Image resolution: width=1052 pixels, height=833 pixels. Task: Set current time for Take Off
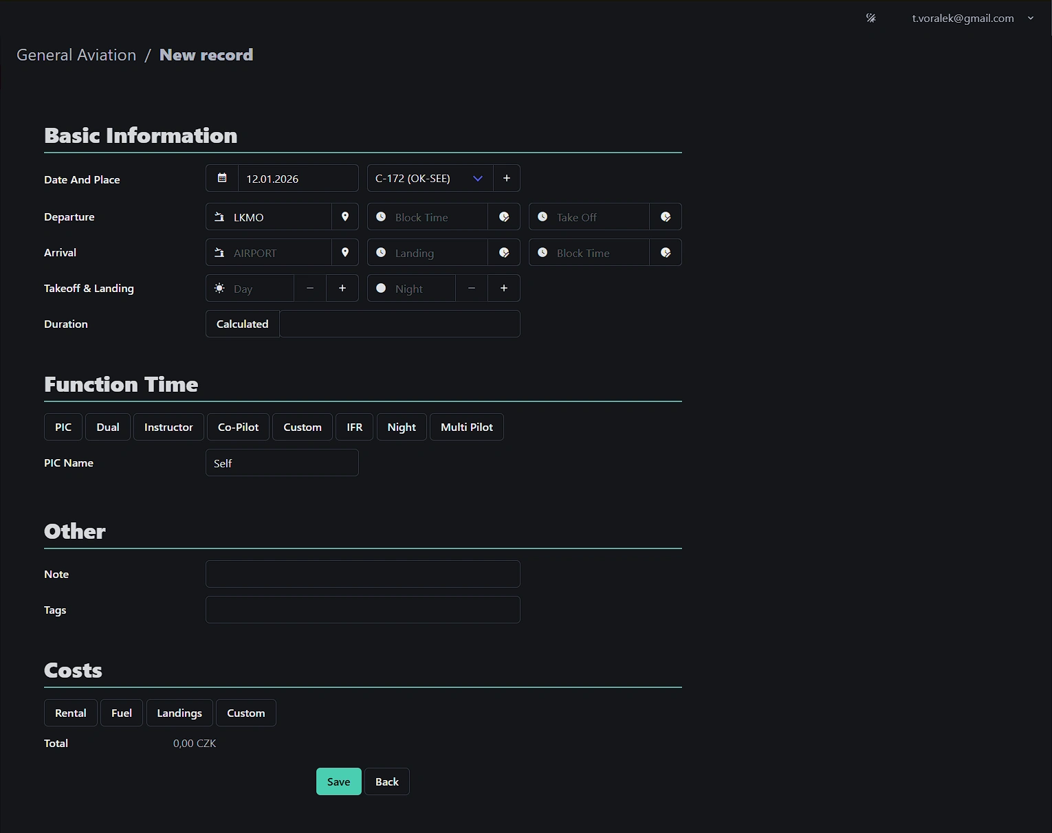click(666, 216)
